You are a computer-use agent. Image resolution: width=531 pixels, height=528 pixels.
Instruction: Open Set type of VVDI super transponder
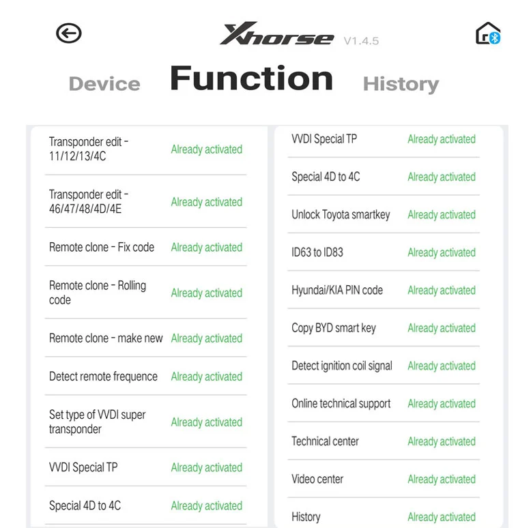click(x=145, y=422)
